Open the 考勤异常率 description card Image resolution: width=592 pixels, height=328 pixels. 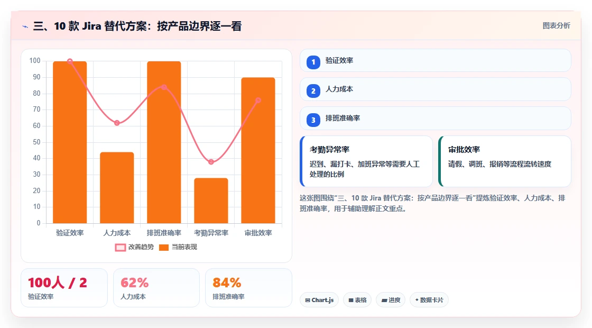coord(366,161)
